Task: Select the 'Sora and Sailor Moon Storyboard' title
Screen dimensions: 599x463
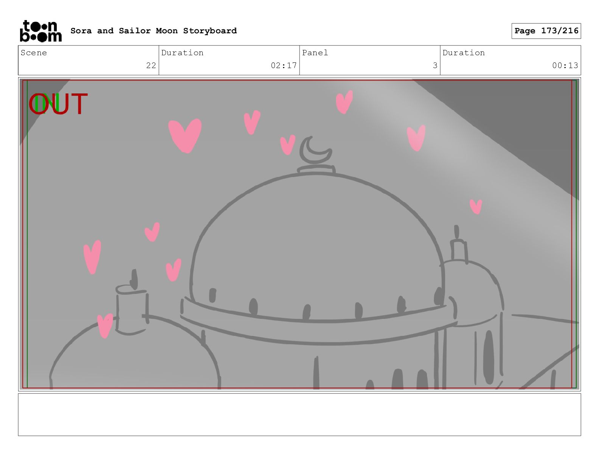Action: [x=154, y=31]
